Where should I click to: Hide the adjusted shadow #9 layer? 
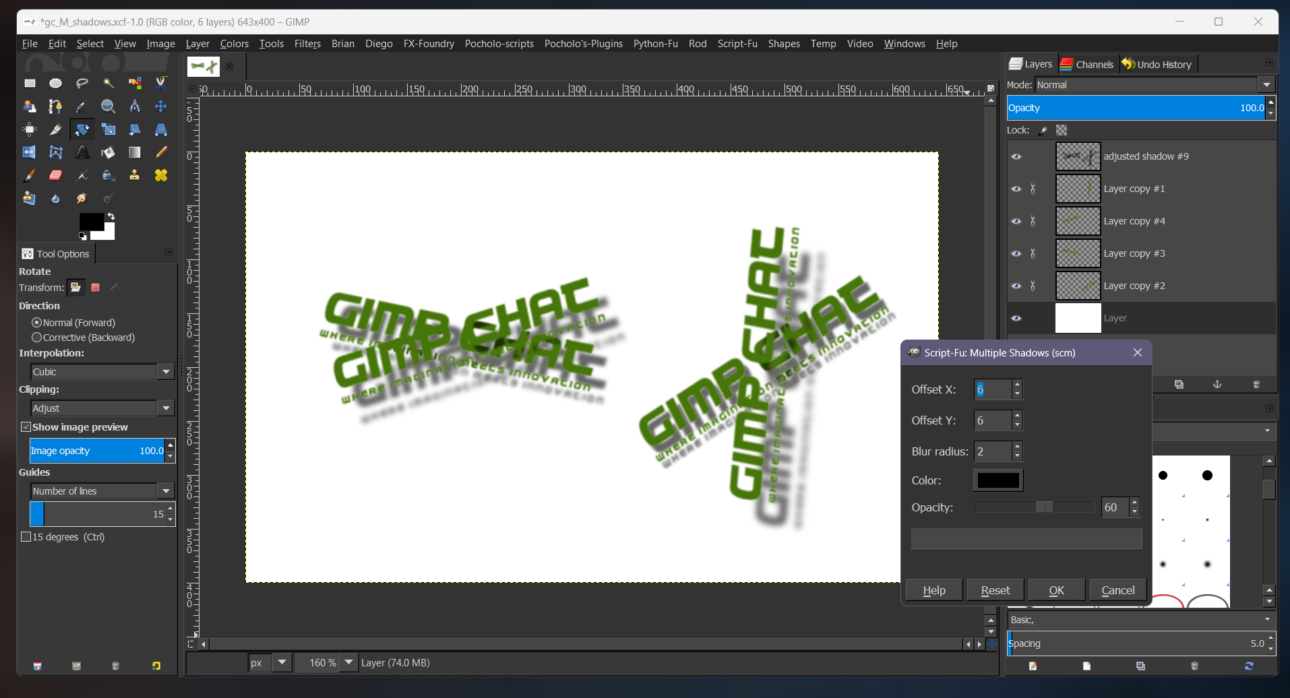coord(1016,156)
